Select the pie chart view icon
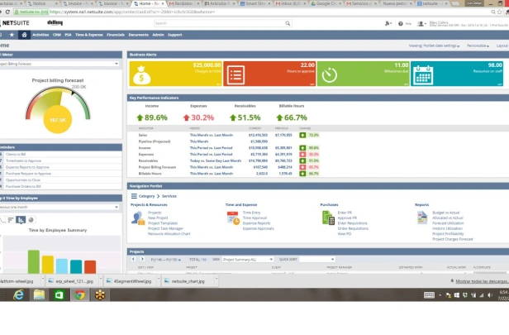Viewport: 509px width, 335px height. pos(31,220)
